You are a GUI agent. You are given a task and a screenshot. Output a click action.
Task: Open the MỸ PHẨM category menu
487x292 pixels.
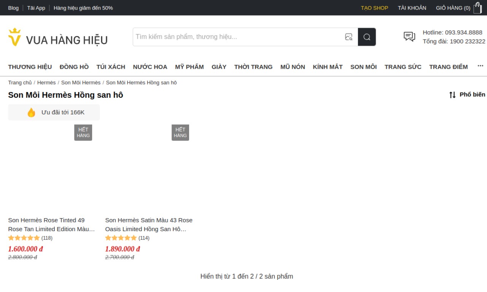[189, 67]
